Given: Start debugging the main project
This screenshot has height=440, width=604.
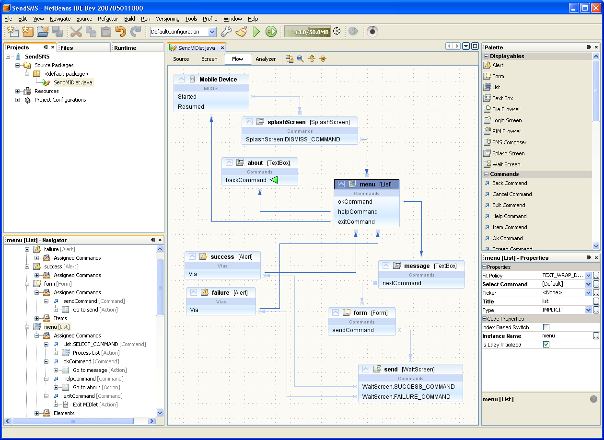Looking at the screenshot, I should click(271, 32).
